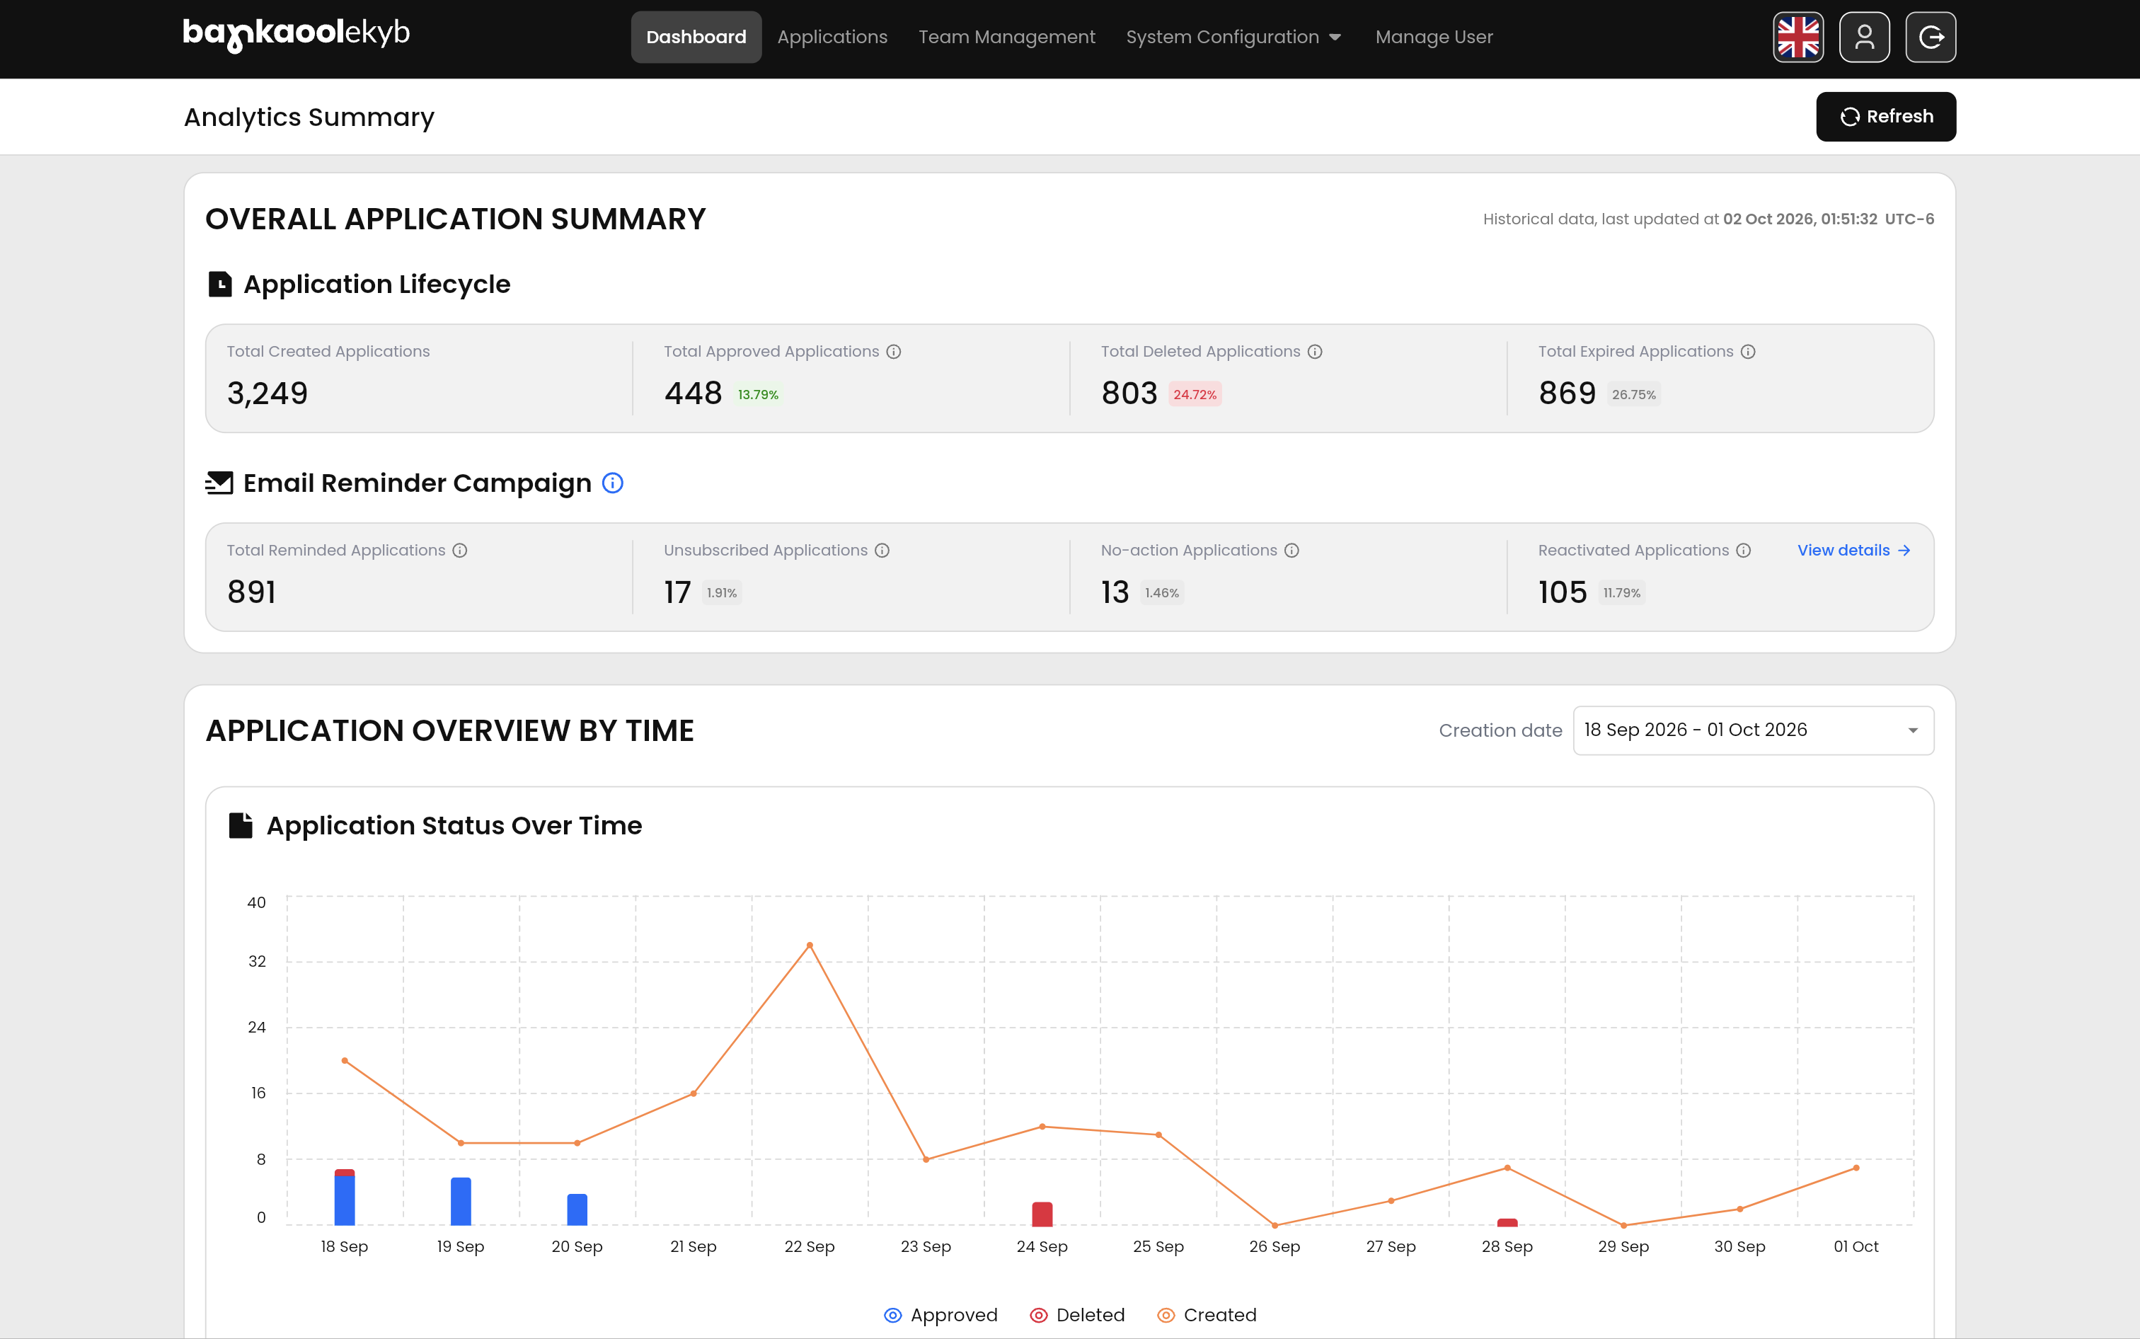Go to Applications menu item
Screen dimensions: 2140x1339
[x=832, y=38]
